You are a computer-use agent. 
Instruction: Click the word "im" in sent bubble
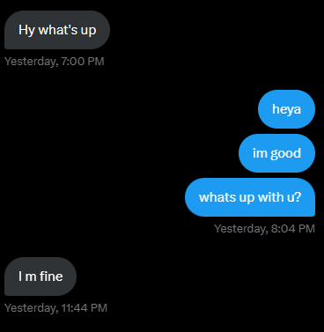pyautogui.click(x=260, y=153)
